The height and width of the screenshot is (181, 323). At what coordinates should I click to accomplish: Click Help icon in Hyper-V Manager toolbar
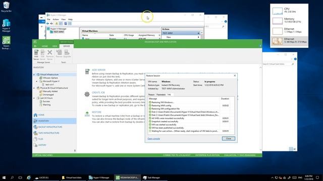coord(66,24)
